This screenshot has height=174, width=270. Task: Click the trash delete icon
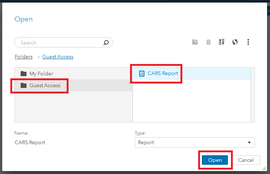(208, 42)
